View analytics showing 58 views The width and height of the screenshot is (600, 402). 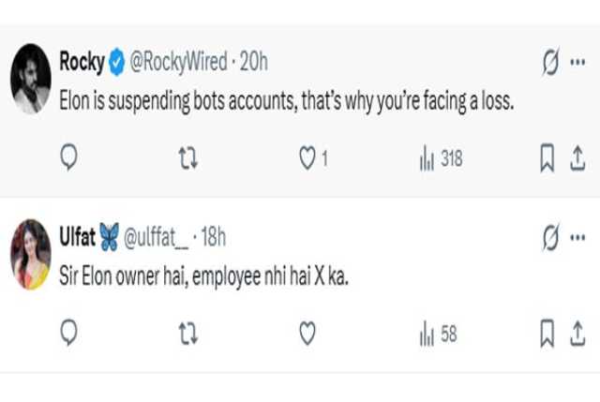438,333
